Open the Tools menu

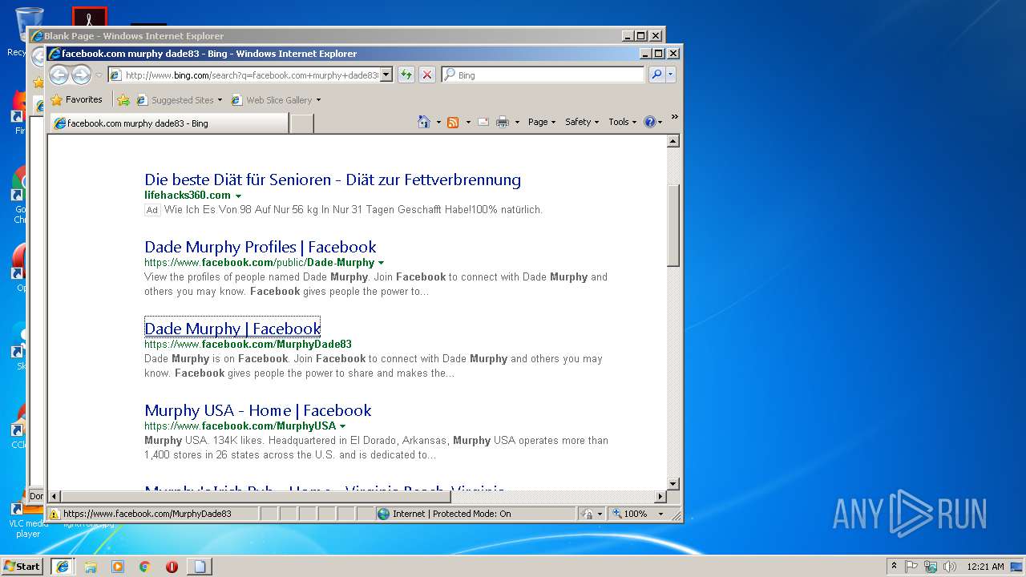click(622, 122)
